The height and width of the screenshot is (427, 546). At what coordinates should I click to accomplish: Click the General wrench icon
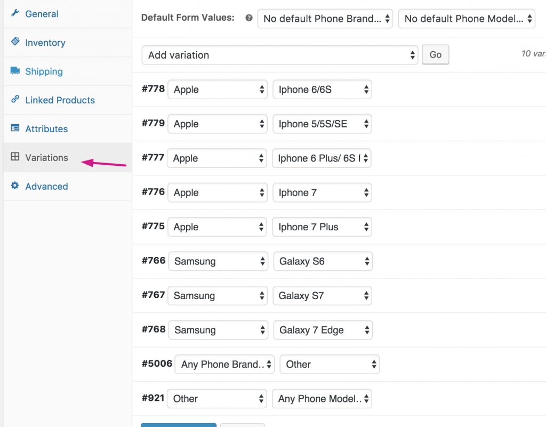(15, 13)
